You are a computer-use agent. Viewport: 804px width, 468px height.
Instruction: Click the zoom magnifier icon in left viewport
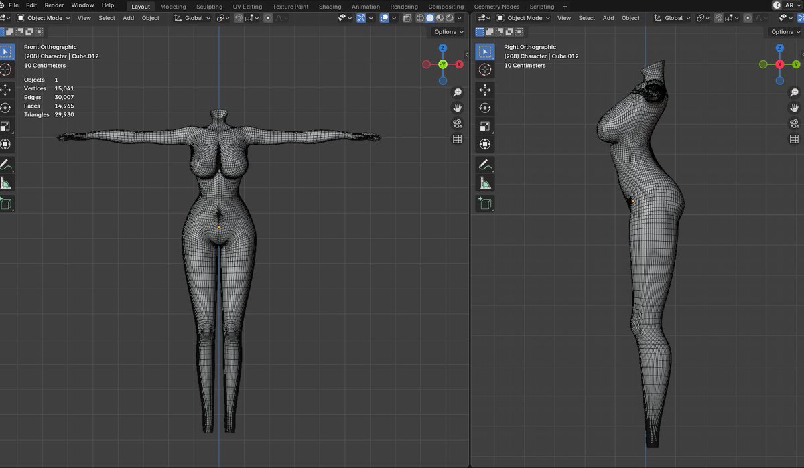click(458, 92)
